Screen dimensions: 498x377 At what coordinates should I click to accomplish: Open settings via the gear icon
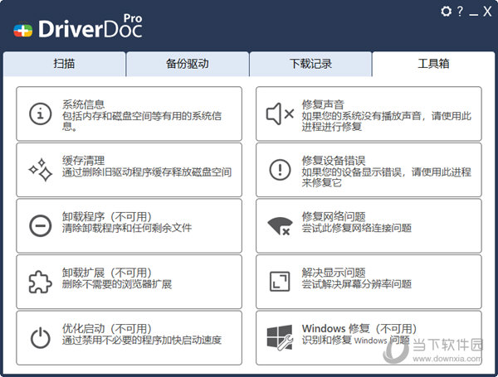point(447,12)
